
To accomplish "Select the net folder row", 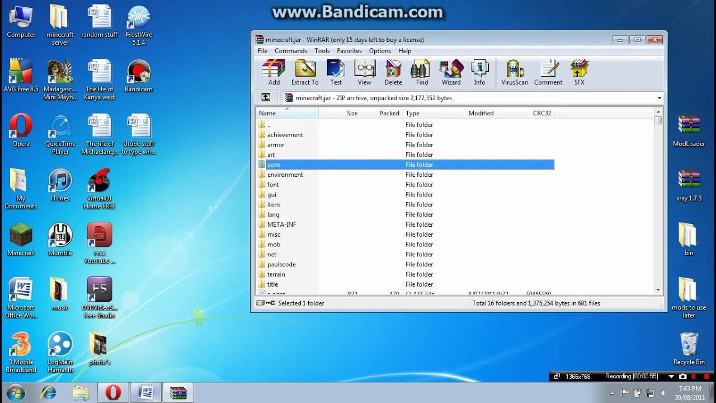I will click(406, 255).
